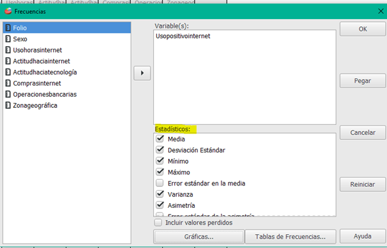Uncheck the Varianza statistic
This screenshot has width=387, height=248.
coord(160,194)
